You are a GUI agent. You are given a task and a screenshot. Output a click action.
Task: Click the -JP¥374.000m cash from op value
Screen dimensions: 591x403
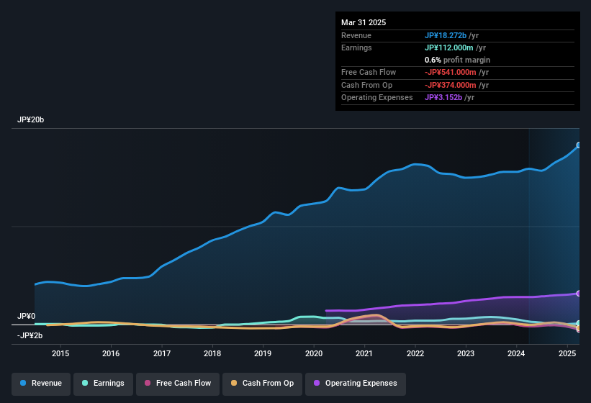point(451,85)
